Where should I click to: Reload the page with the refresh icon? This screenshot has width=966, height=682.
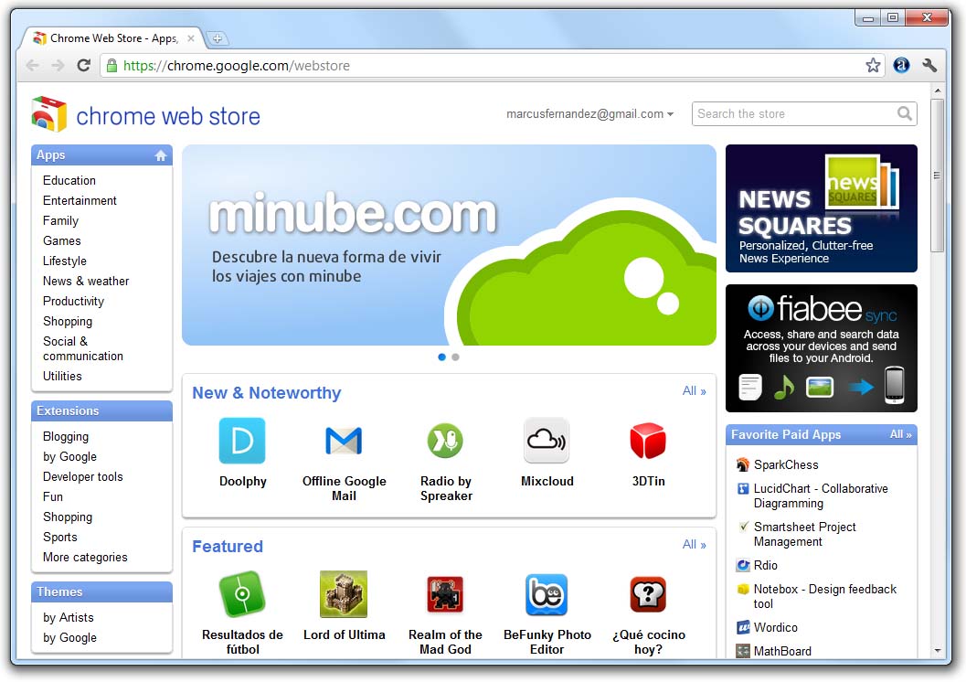point(84,65)
